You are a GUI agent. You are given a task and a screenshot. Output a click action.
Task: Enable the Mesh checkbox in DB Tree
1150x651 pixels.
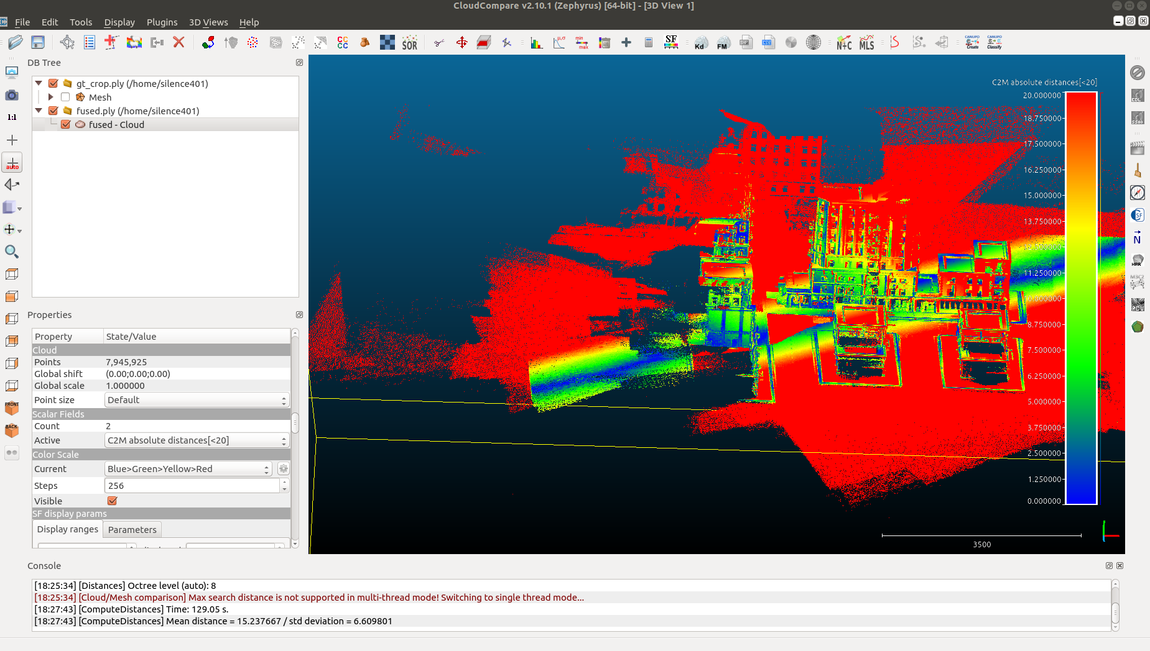(65, 97)
